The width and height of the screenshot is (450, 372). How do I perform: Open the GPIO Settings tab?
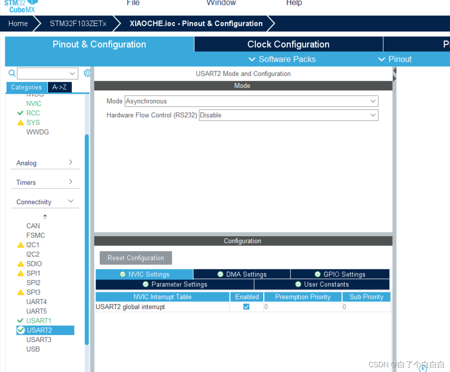(x=340, y=274)
